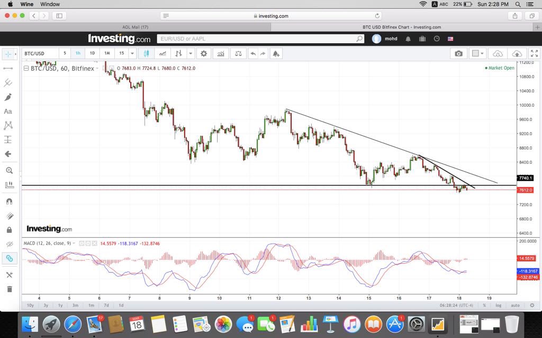Toggle auto scale button
This screenshot has height=338, width=542.
point(515,305)
